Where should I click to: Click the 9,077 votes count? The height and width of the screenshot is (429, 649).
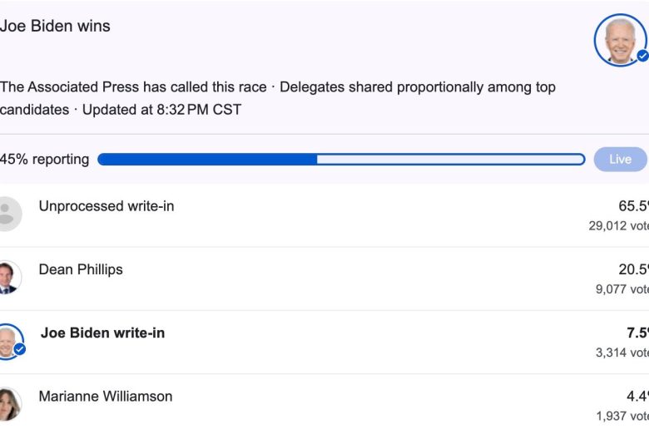[622, 289]
